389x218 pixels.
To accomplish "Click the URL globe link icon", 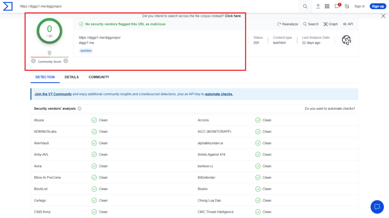I will coord(346,40).
